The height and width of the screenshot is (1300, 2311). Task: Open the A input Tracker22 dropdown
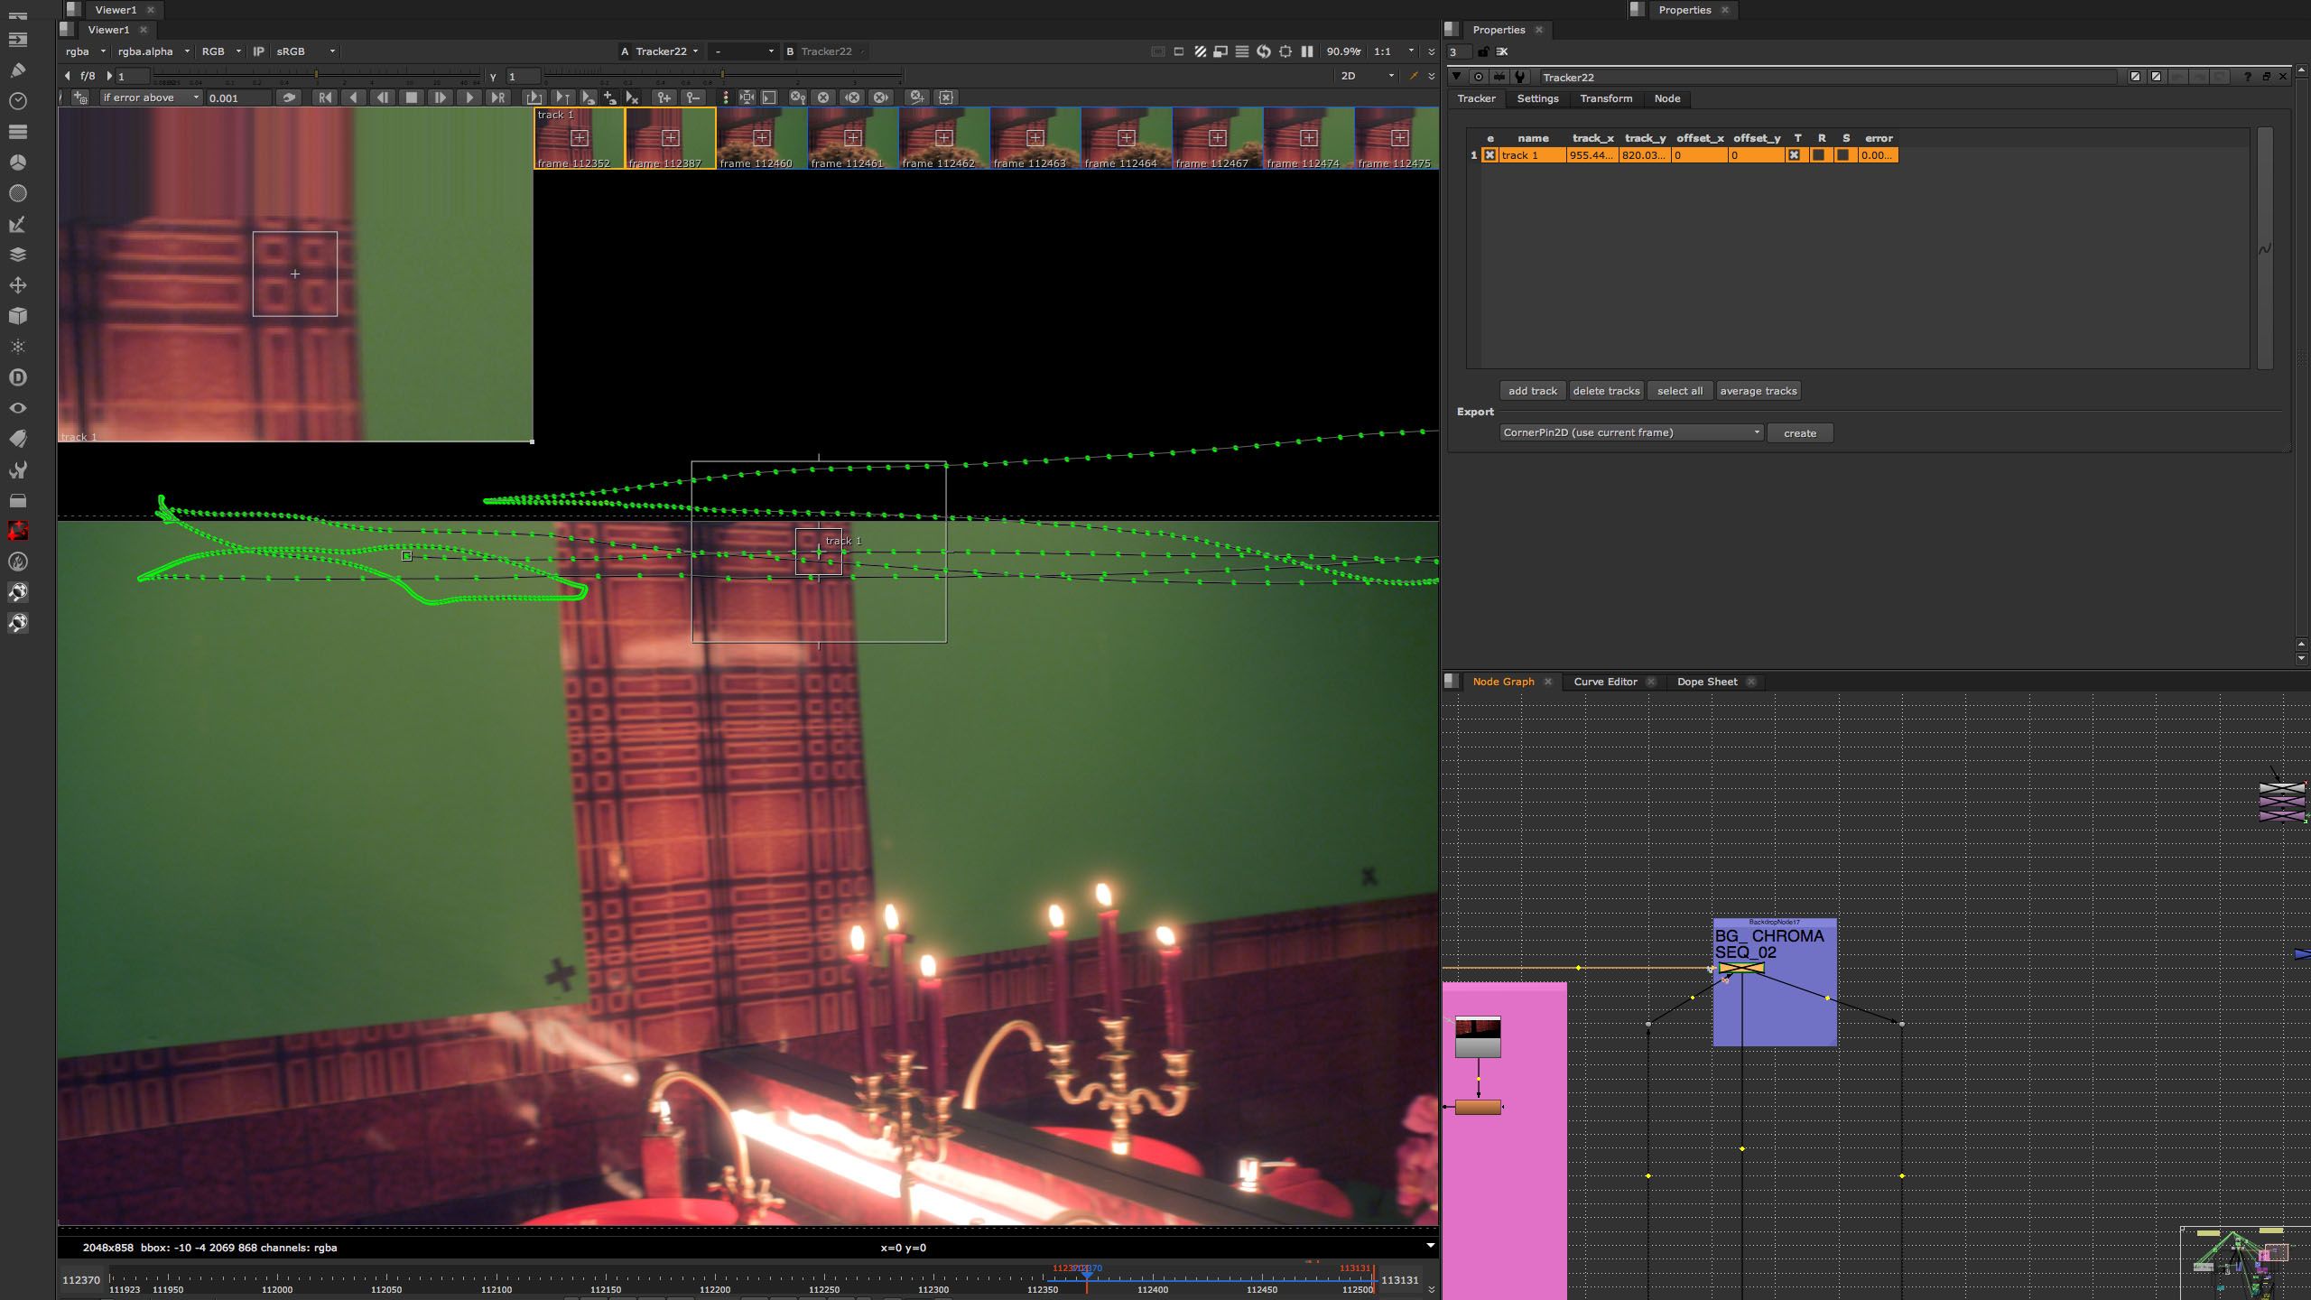[666, 51]
